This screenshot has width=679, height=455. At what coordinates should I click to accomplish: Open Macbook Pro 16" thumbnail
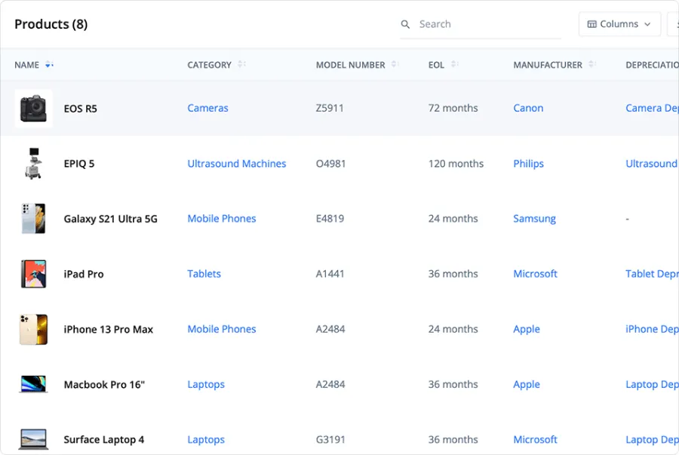pyautogui.click(x=33, y=384)
